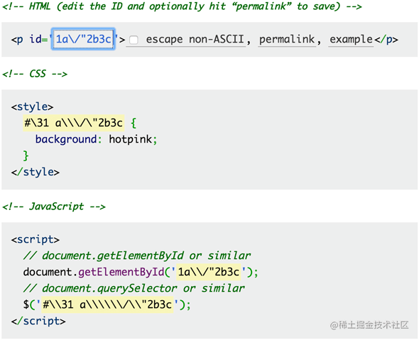This screenshot has height=340, width=419.
Task: Click the closing script tag
Action: tap(38, 321)
